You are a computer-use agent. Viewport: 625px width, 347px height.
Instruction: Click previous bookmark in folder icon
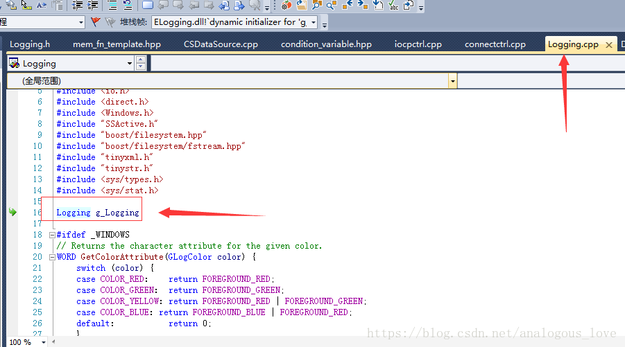click(194, 5)
